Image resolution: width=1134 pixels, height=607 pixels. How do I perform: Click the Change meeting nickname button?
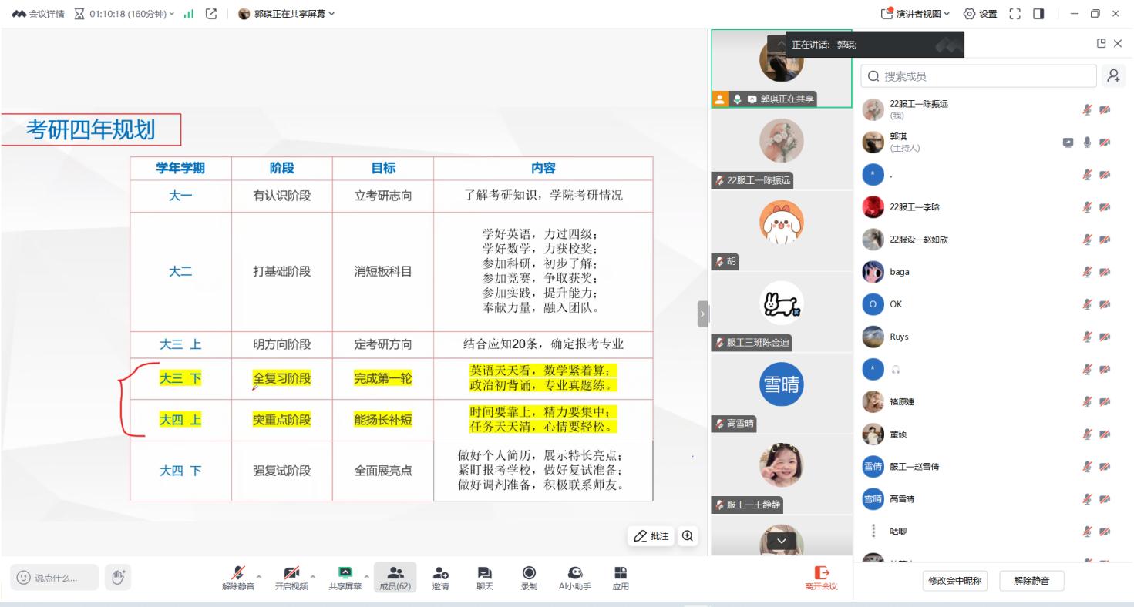point(954,581)
